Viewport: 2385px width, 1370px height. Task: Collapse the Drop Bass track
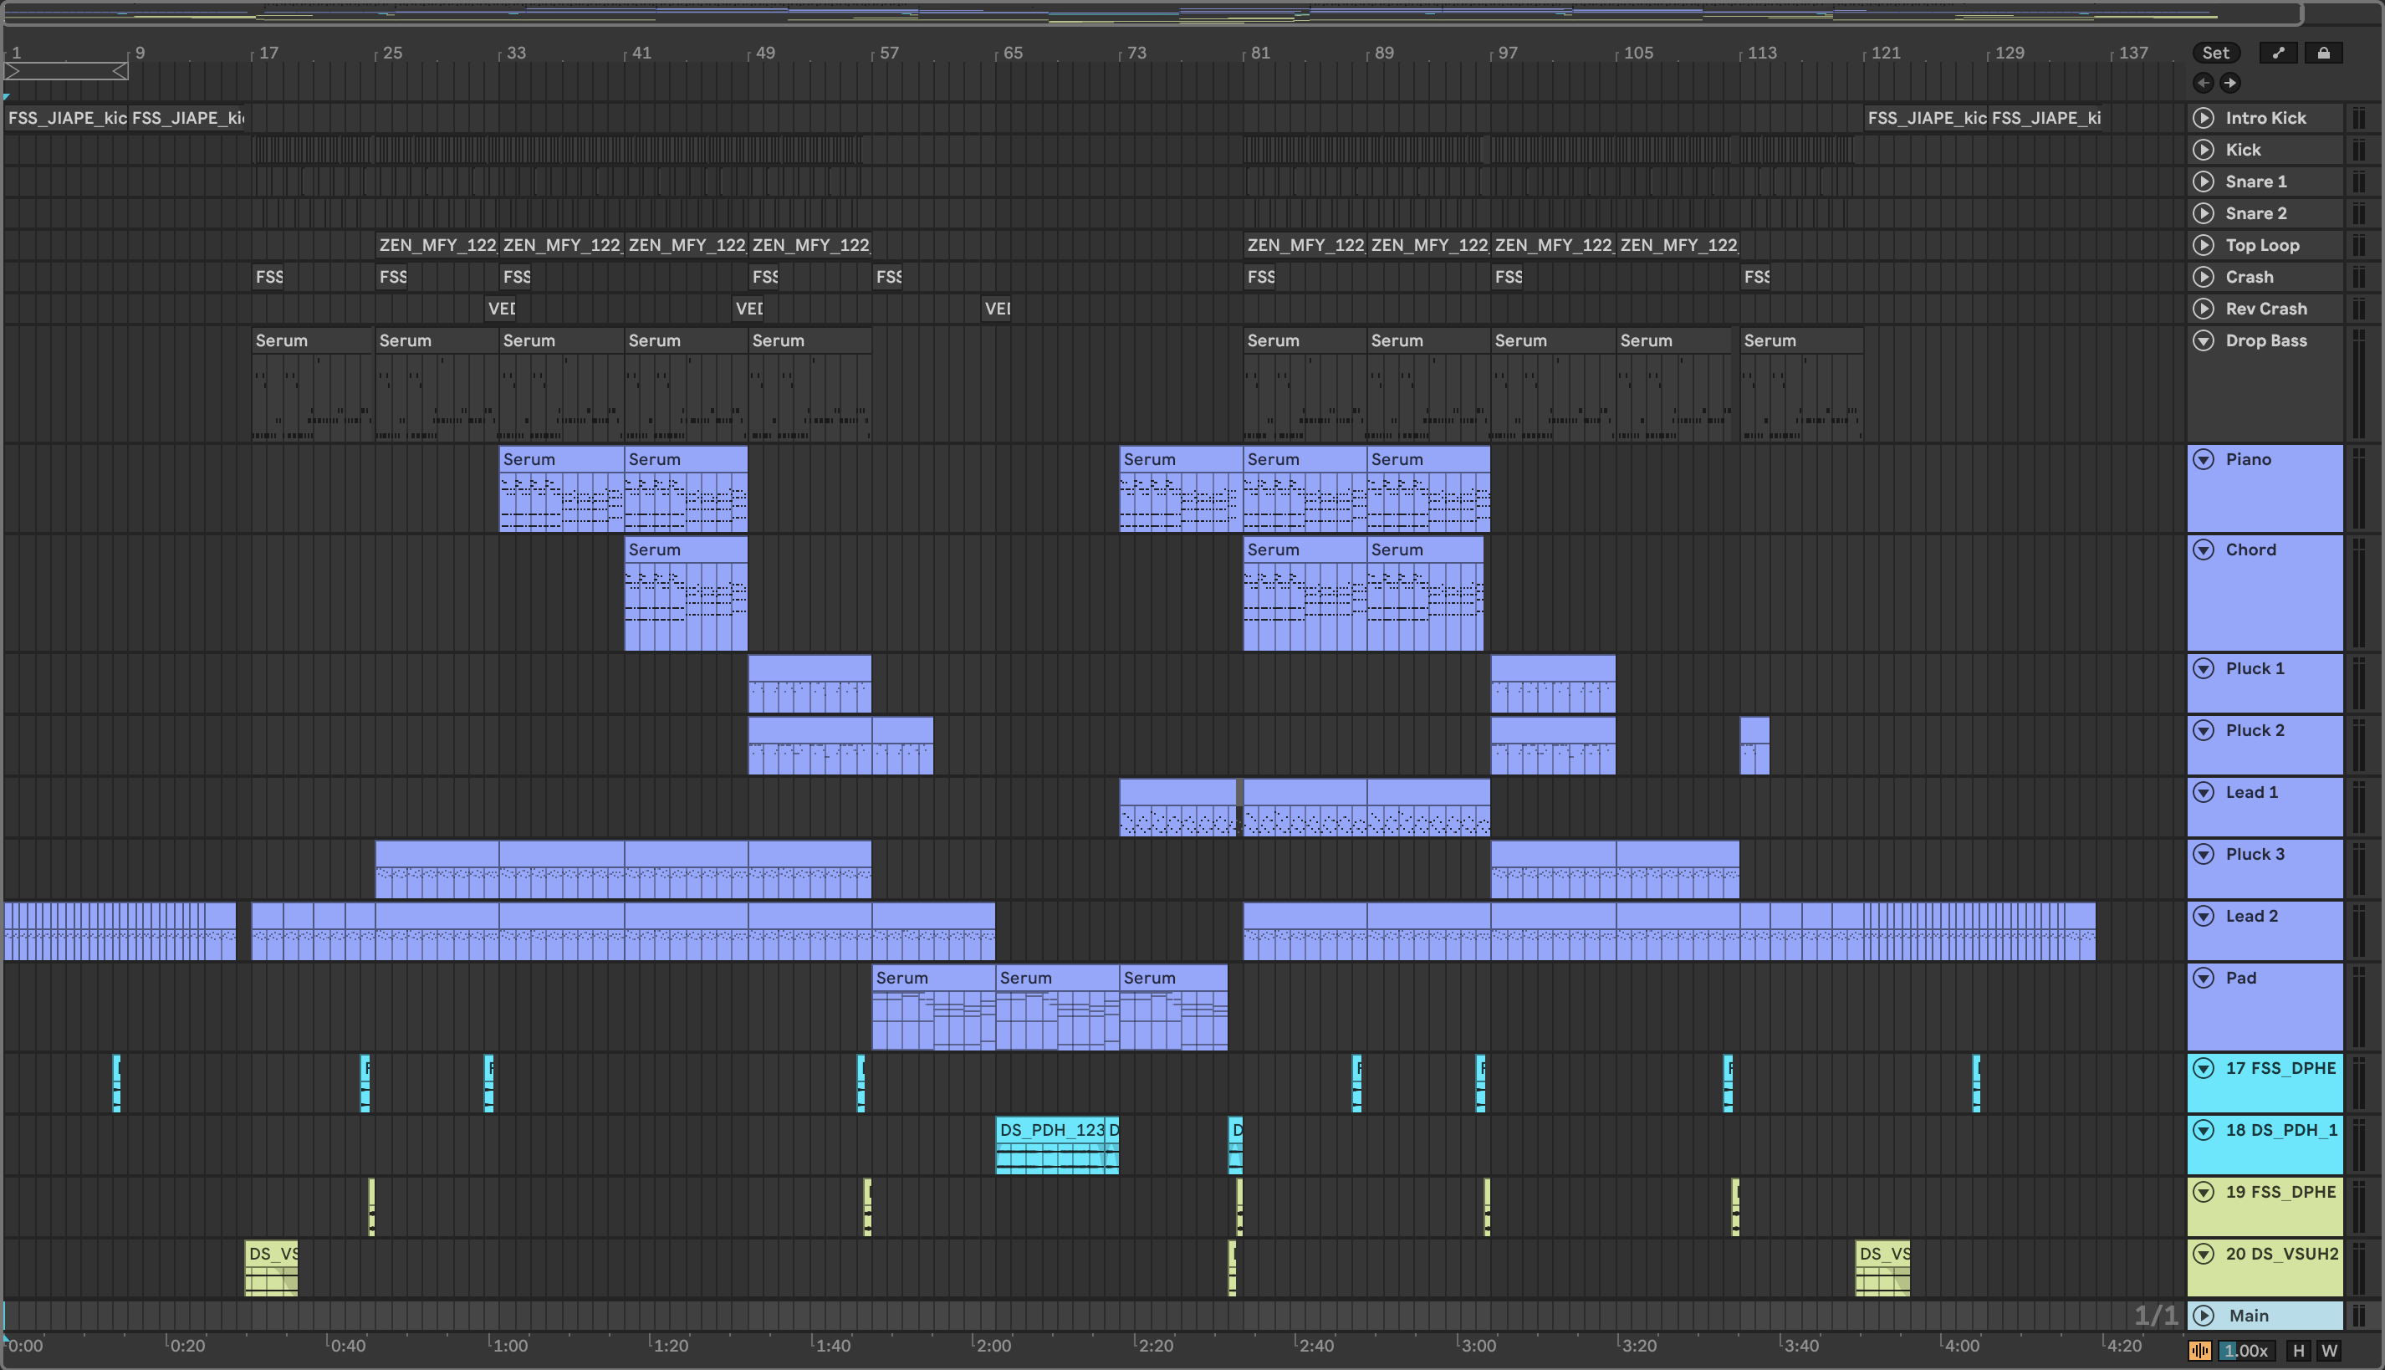pyautogui.click(x=2204, y=340)
